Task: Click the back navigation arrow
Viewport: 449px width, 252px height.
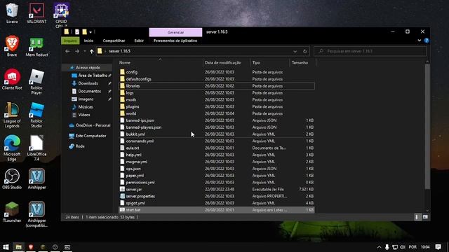Action: 67,51
